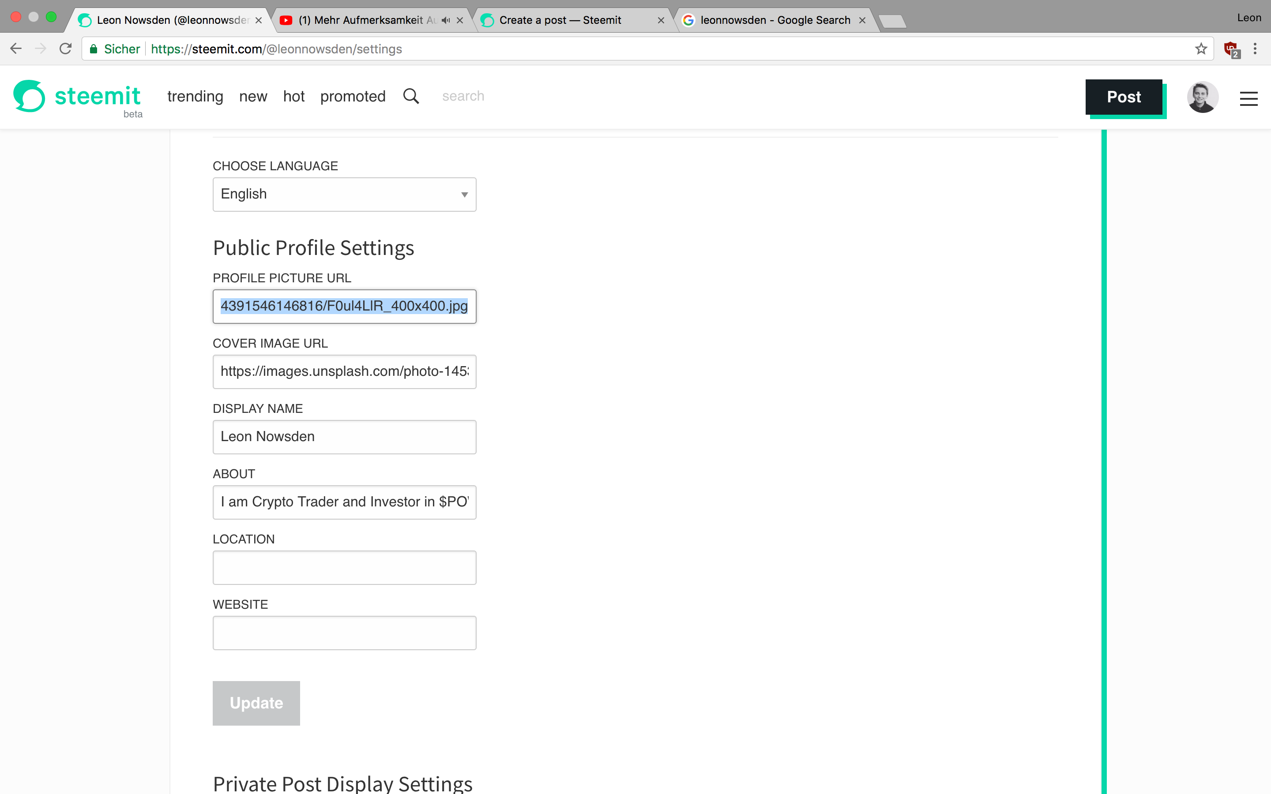
Task: Click the promoted navigation menu item
Action: pos(352,96)
